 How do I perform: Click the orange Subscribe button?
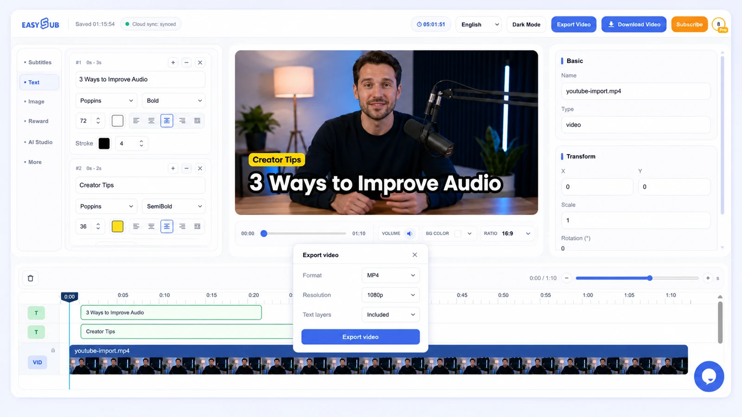tap(689, 25)
